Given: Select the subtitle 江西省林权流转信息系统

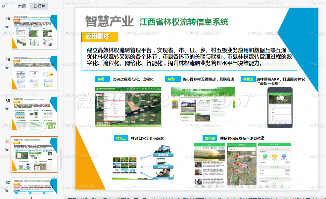Looking at the screenshot, I should click(x=184, y=22).
